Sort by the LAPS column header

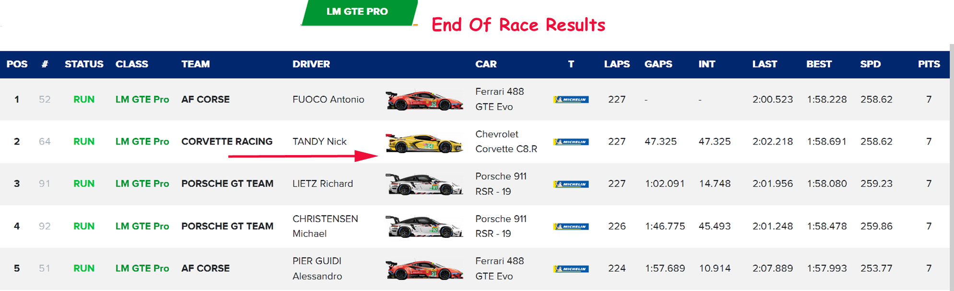click(617, 64)
